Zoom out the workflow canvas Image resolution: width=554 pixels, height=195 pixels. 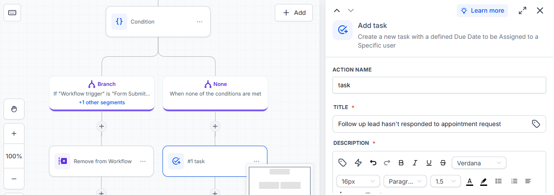[14, 179]
